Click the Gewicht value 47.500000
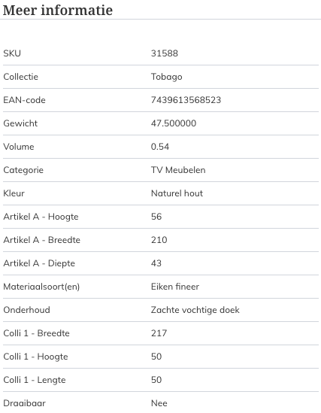 (174, 123)
